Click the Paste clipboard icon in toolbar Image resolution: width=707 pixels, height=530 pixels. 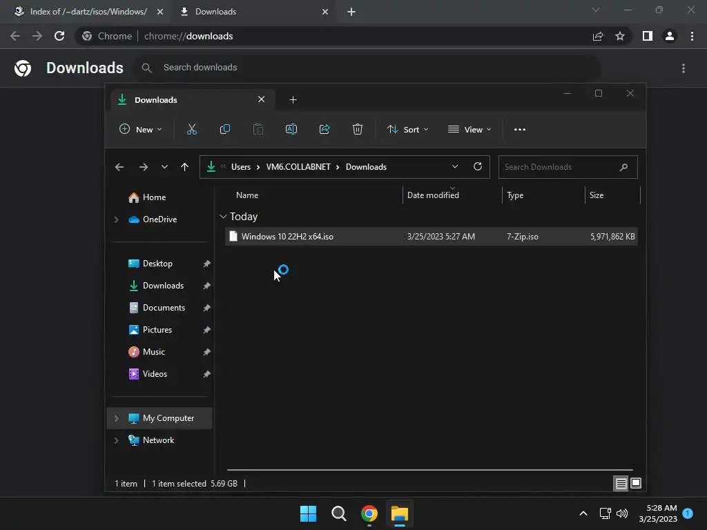[x=258, y=129]
